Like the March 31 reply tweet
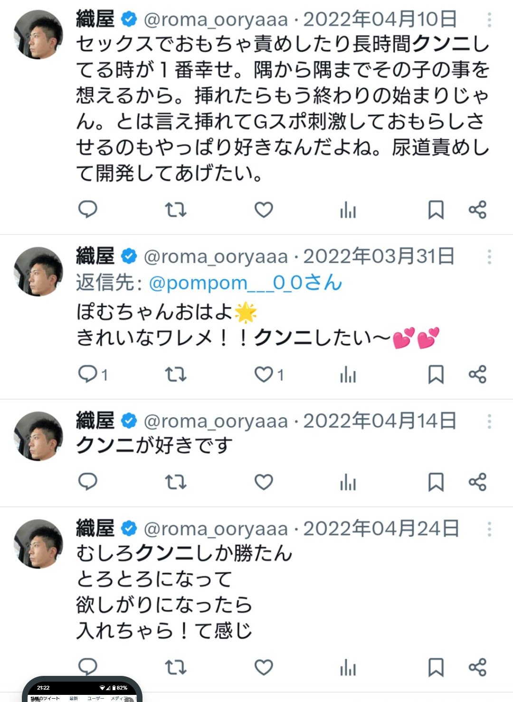This screenshot has height=702, width=513. tap(264, 374)
